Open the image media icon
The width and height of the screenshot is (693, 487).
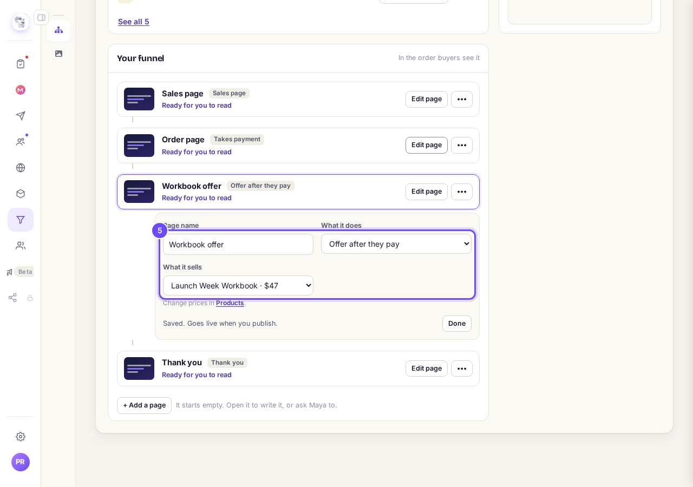click(58, 54)
